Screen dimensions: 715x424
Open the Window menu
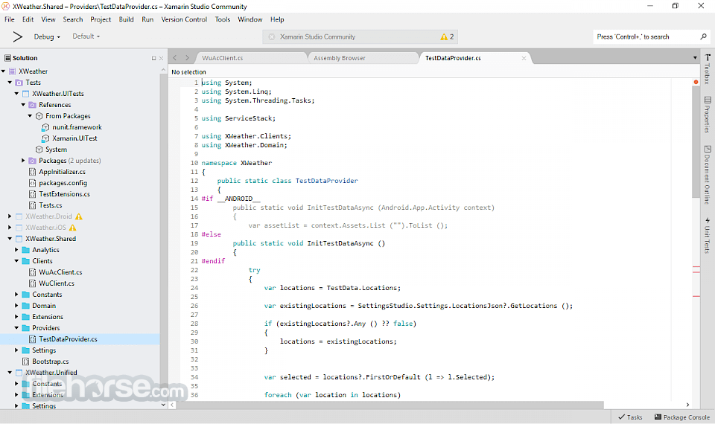(250, 19)
